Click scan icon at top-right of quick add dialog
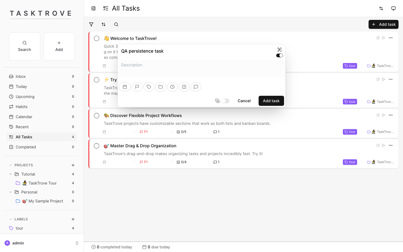Screen dimensions: 403x252 280,50
